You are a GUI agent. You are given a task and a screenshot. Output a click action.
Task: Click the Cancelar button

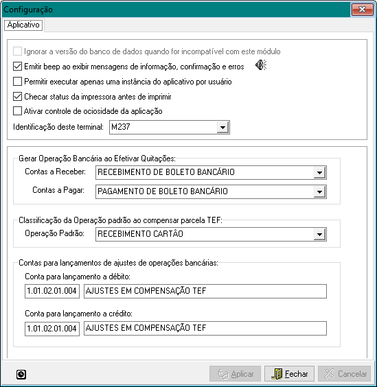[x=345, y=374]
